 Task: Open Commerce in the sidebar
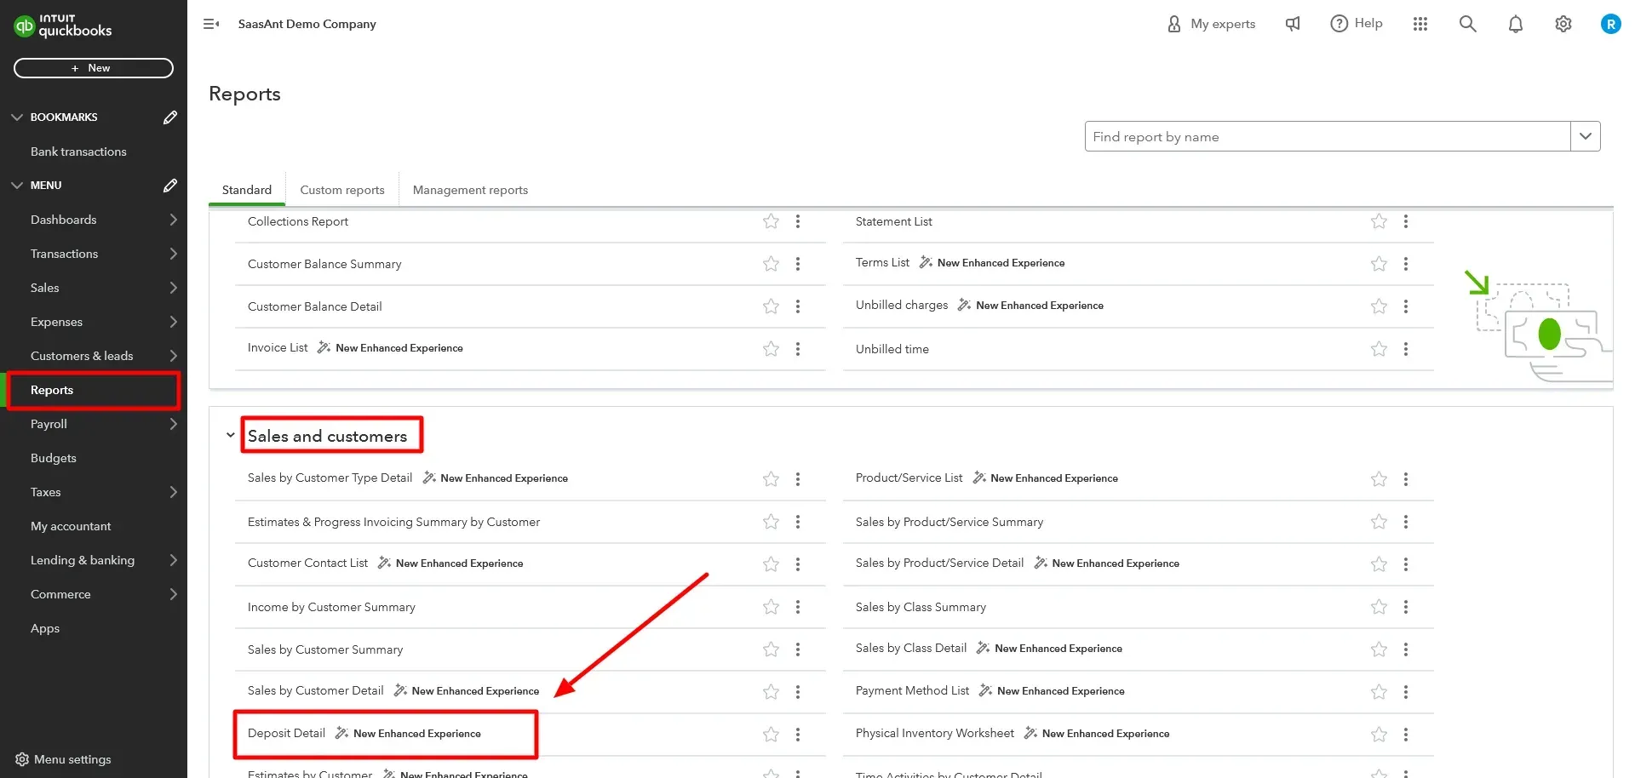[60, 594]
